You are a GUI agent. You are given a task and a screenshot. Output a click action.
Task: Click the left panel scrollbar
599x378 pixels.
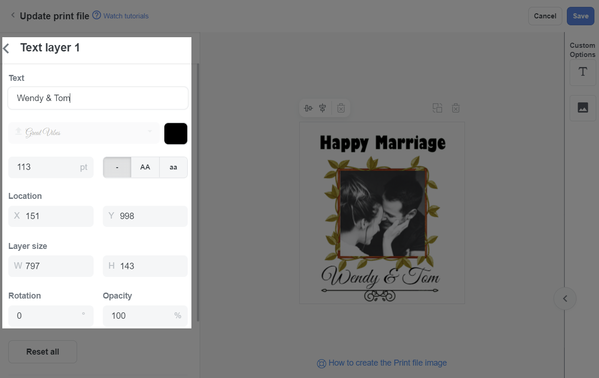(198, 193)
